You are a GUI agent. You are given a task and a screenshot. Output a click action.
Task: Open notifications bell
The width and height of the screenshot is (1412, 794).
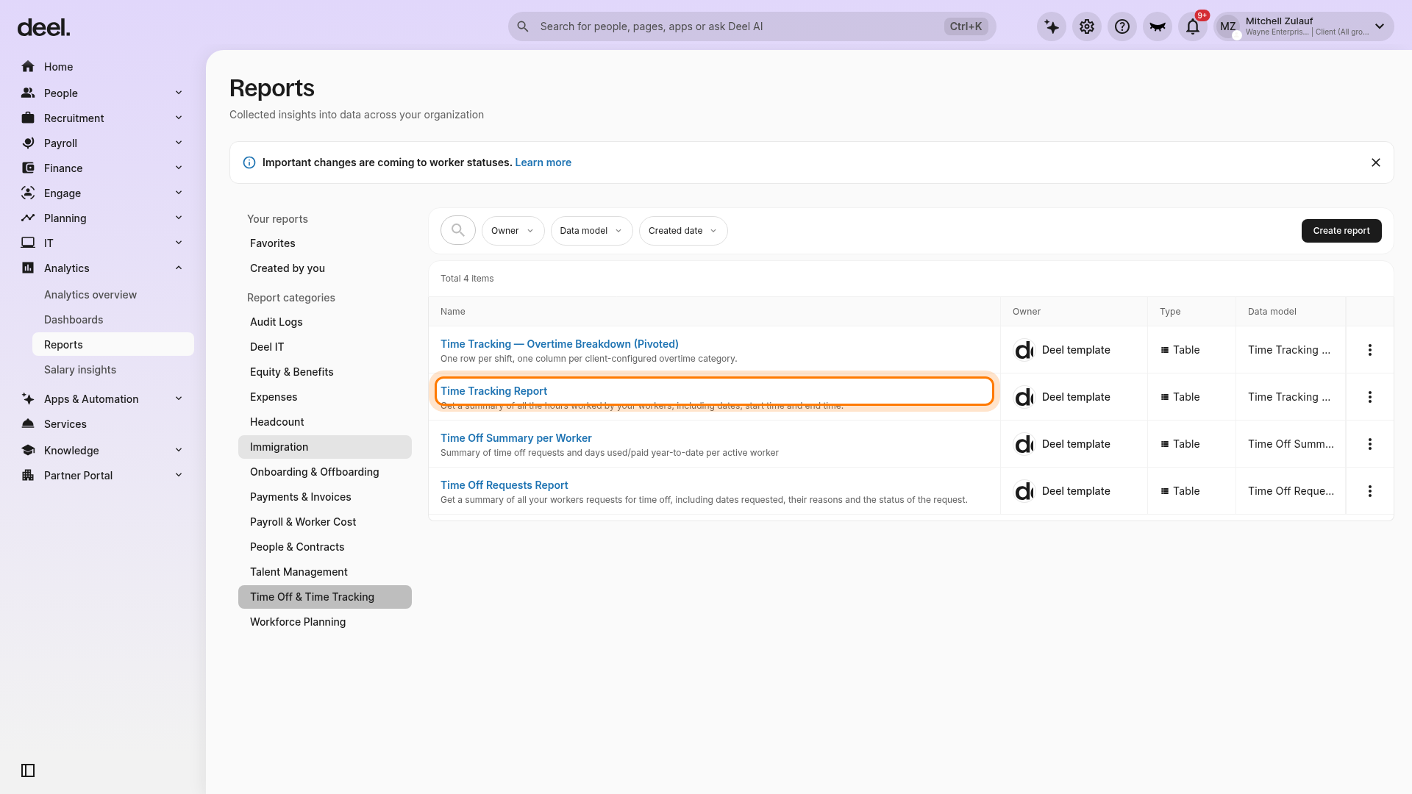(x=1193, y=26)
